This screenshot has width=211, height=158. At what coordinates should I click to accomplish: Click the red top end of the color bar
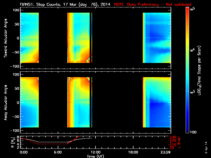click(188, 9)
